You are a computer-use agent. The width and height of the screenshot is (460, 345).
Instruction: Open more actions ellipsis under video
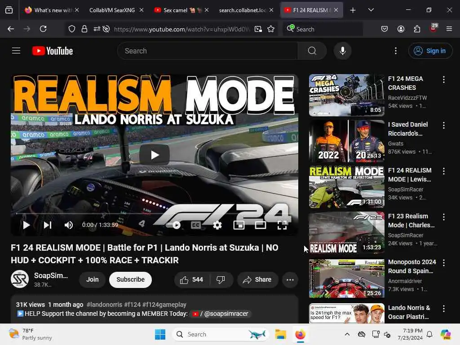[290, 279]
